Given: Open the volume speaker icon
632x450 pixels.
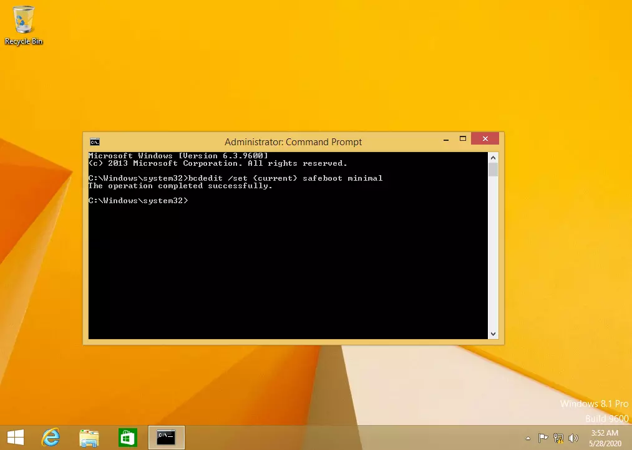Looking at the screenshot, I should [573, 438].
